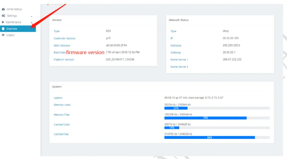287x159 pixels.
Task: Click the 210952 kb / 244628 kb value
Action: click(178, 134)
